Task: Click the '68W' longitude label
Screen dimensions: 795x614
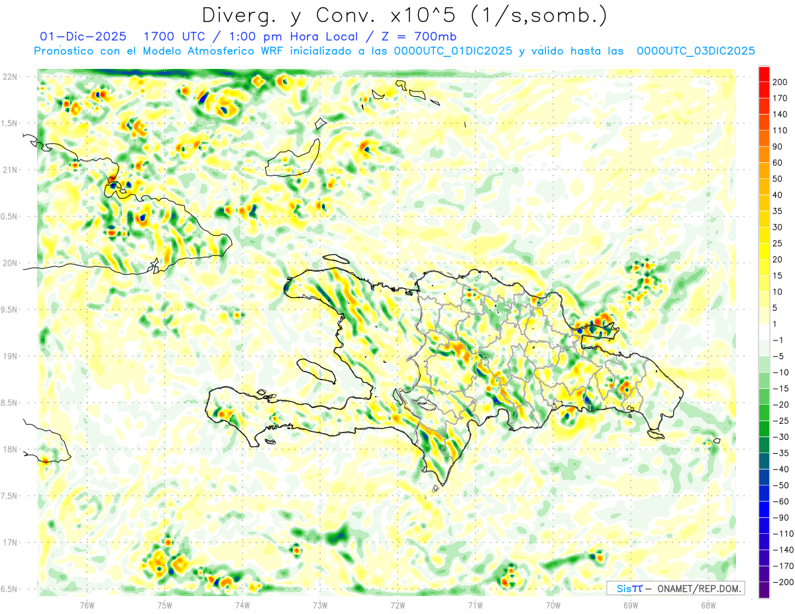Action: (x=708, y=605)
